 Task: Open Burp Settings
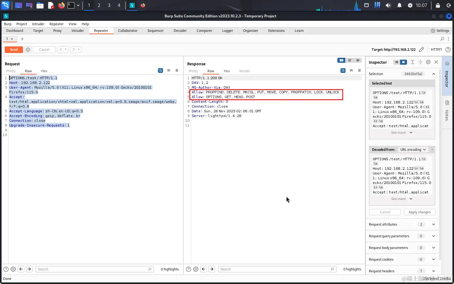point(440,31)
